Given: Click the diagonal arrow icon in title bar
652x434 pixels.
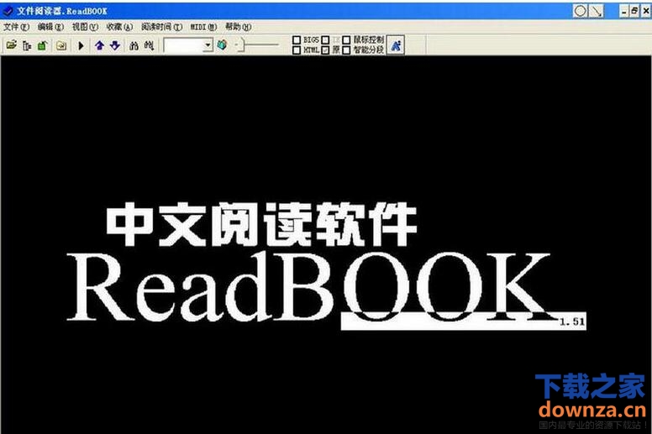Looking at the screenshot, I should 597,11.
